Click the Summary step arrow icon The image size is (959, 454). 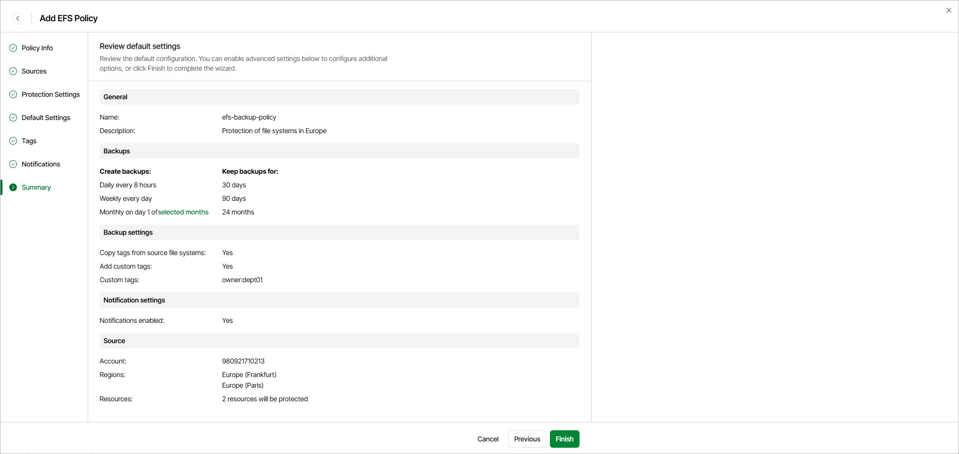[x=13, y=187]
